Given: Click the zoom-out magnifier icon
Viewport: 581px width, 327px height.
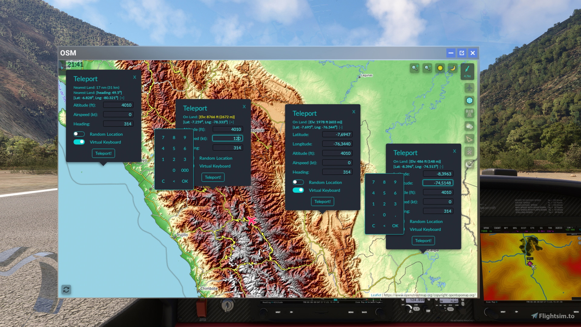Looking at the screenshot, I should click(427, 68).
